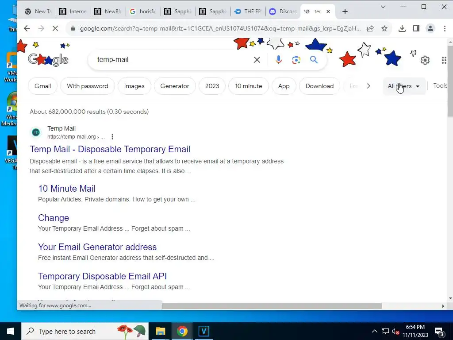Click the network icon in the tray
This screenshot has height=340, width=453.
(385, 331)
